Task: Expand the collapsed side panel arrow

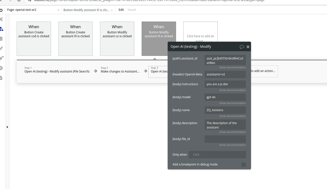Action: pos(7,127)
